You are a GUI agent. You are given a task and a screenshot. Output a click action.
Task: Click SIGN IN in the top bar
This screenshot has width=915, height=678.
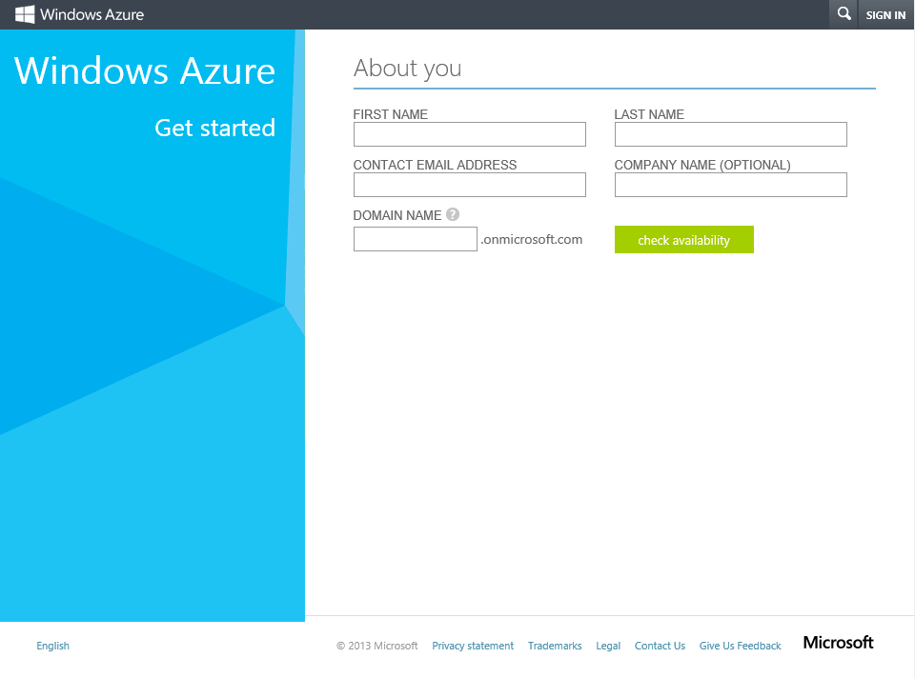pyautogui.click(x=885, y=15)
